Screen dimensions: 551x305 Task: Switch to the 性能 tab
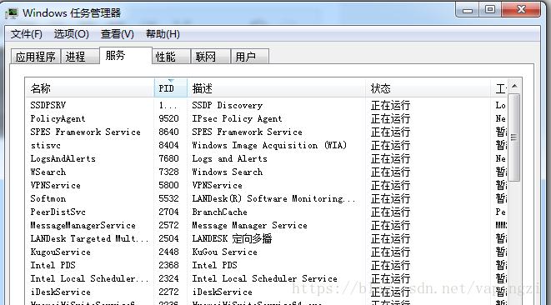click(172, 57)
